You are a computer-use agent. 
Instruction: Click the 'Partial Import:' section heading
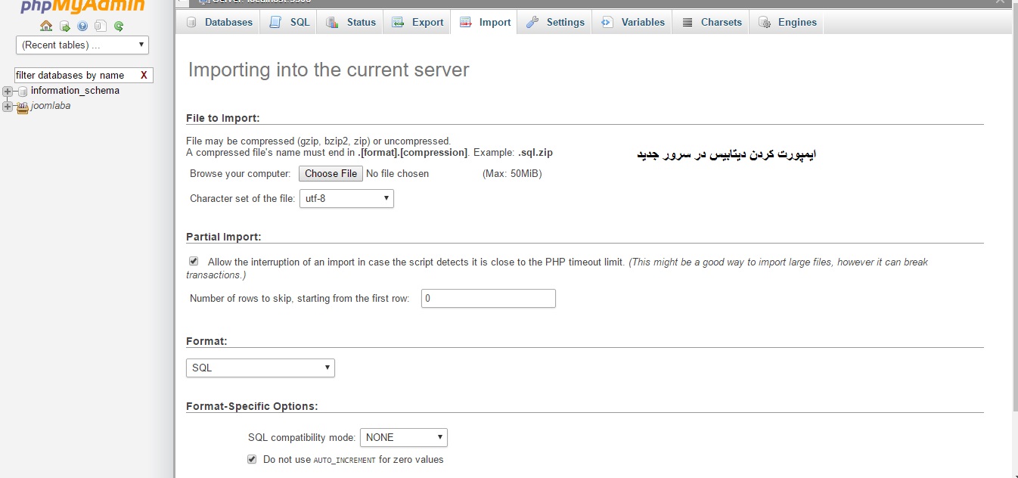click(x=224, y=237)
